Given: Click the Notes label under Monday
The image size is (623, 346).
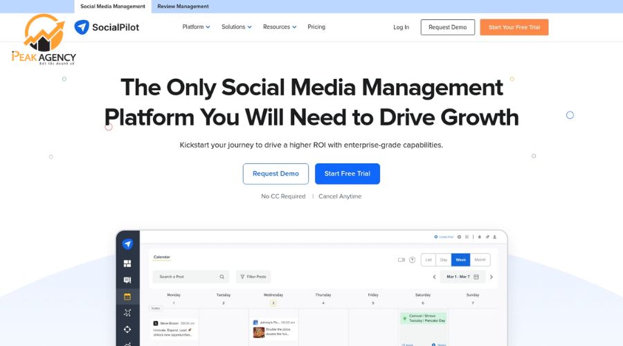Looking at the screenshot, I should [x=155, y=308].
